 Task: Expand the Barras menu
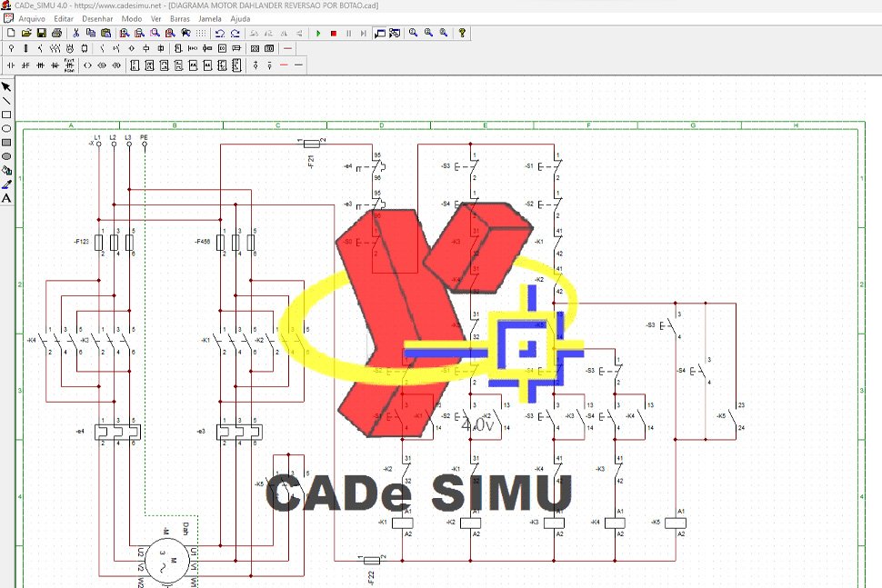pos(179,18)
